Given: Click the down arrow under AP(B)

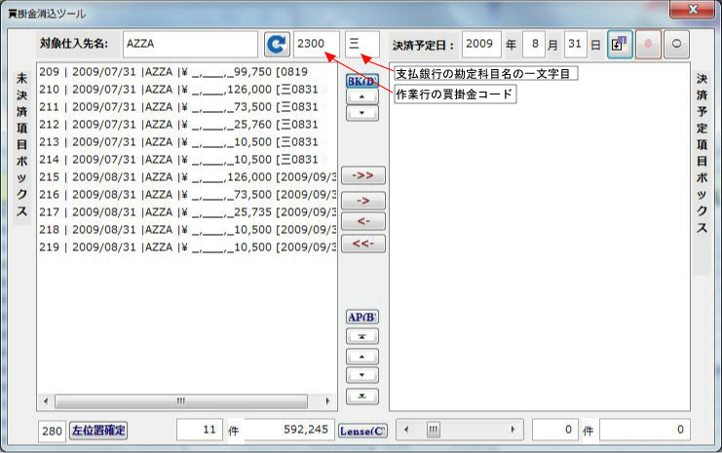Looking at the screenshot, I should 361,375.
